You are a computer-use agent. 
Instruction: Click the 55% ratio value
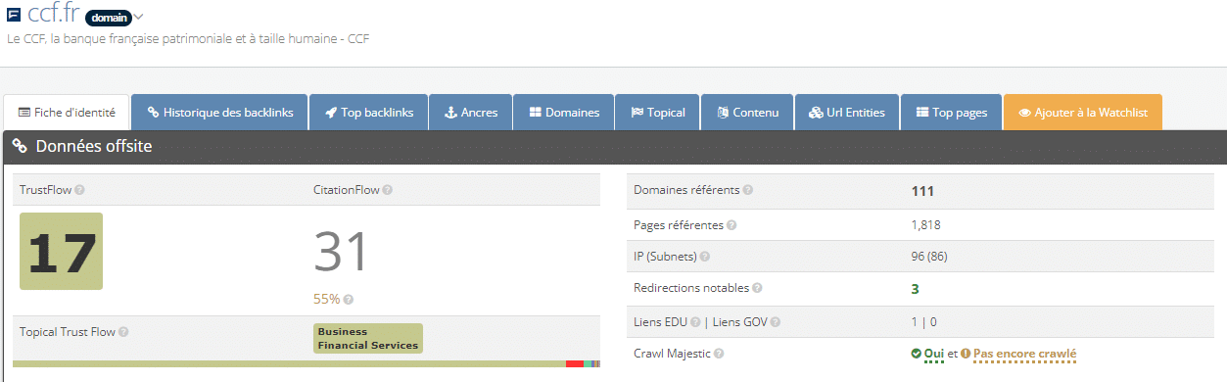(326, 300)
